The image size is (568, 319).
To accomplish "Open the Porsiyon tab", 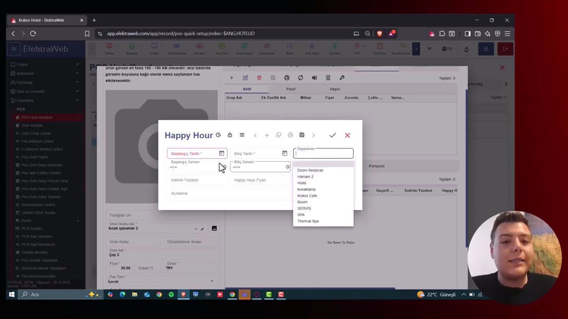I will (377, 166).
